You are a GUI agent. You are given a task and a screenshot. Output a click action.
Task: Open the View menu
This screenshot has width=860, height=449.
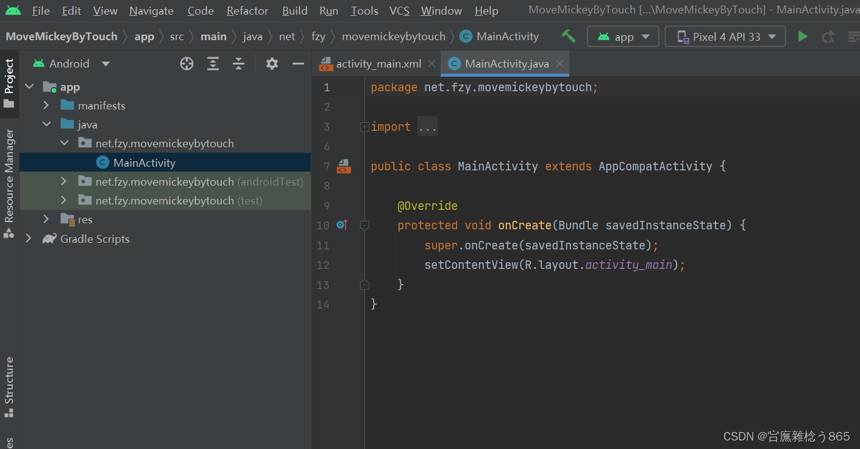[x=105, y=11]
